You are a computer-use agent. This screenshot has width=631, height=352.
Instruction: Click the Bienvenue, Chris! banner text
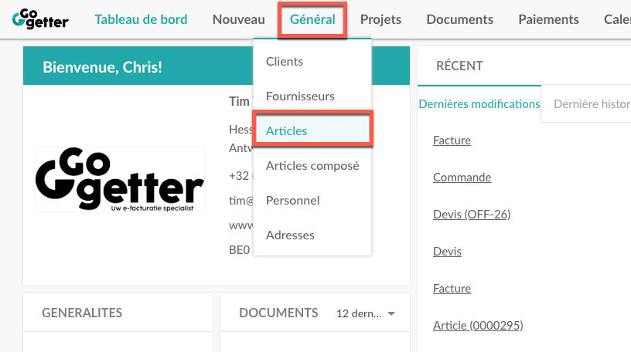(102, 66)
